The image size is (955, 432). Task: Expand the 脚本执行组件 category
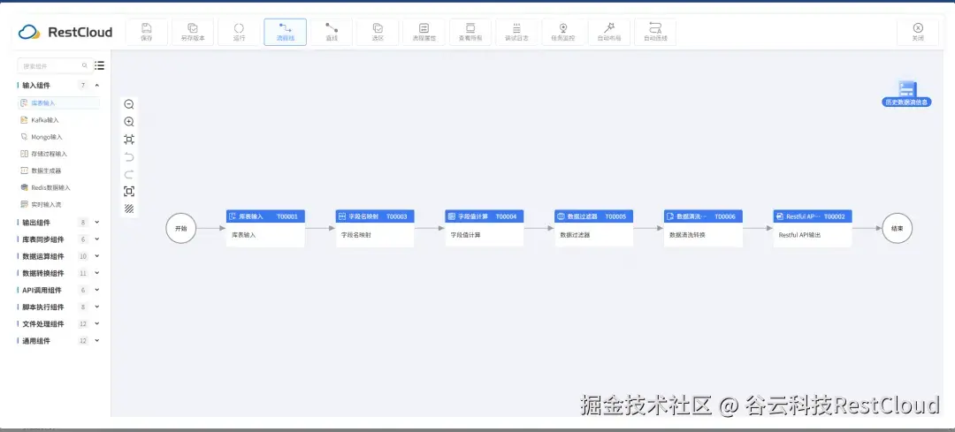97,307
